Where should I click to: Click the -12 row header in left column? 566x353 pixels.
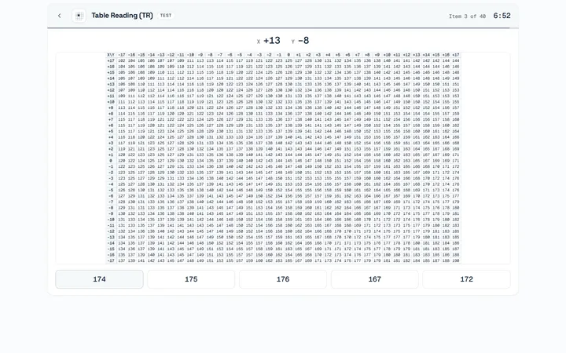click(x=111, y=231)
